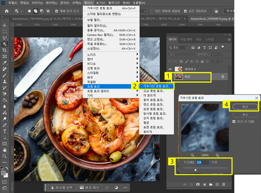Image resolution: width=261 pixels, height=193 pixels.
Task: Click the radius slider handle
Action: (196, 170)
